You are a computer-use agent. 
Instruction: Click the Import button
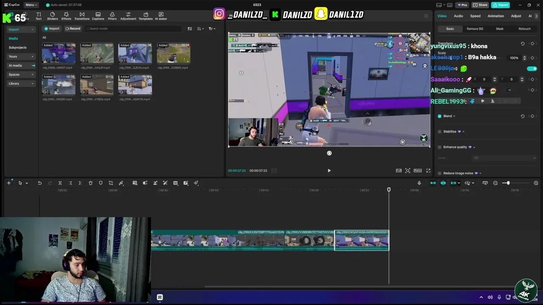(x=52, y=29)
